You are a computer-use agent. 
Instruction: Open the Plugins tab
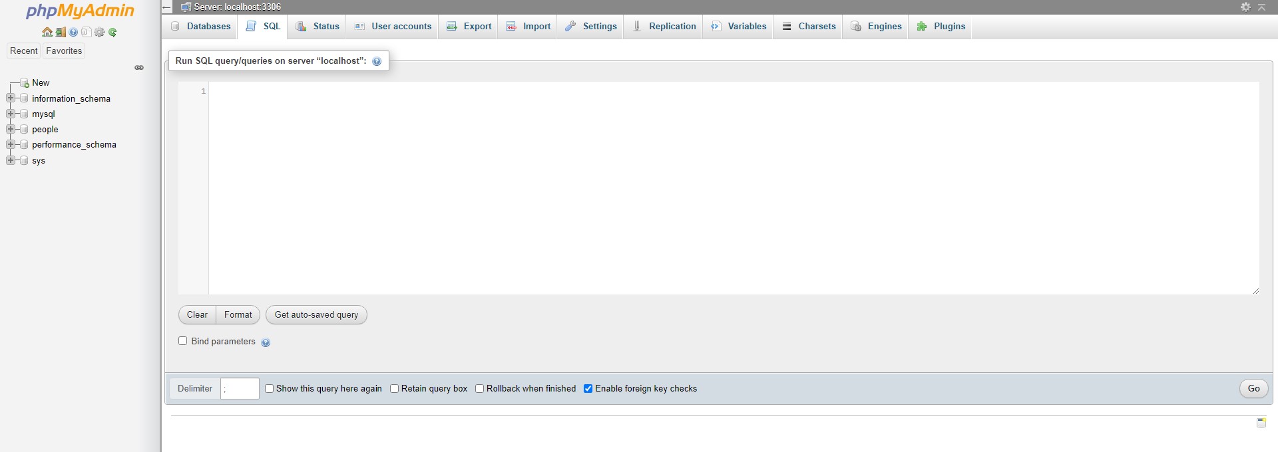(x=941, y=27)
